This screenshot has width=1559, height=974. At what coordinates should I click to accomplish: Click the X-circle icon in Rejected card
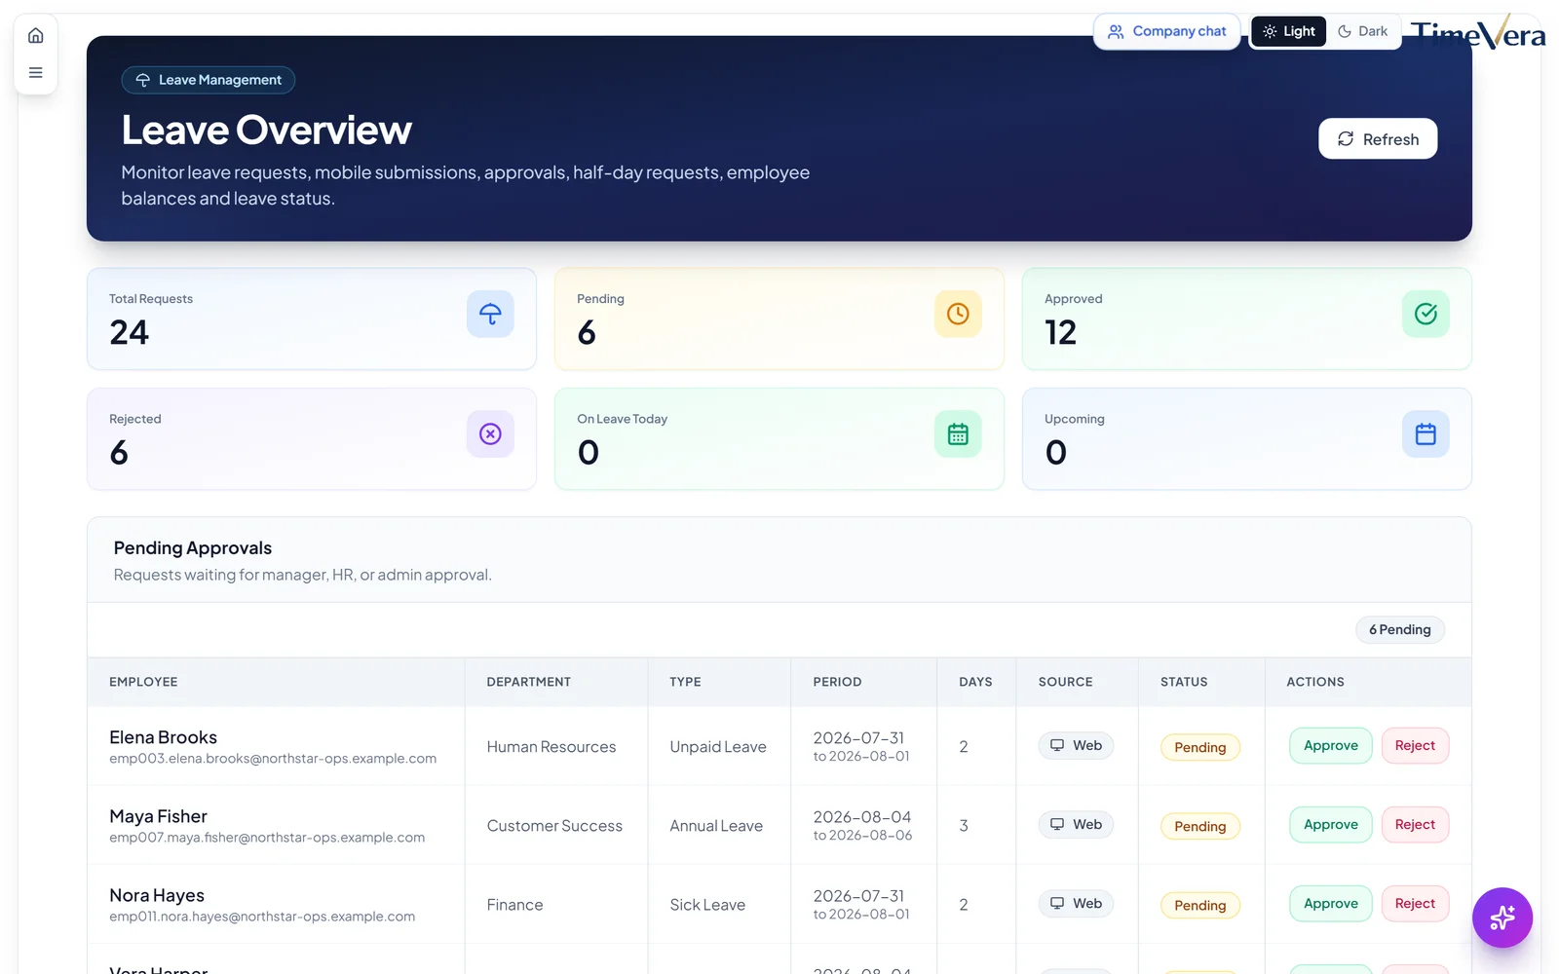490,433
